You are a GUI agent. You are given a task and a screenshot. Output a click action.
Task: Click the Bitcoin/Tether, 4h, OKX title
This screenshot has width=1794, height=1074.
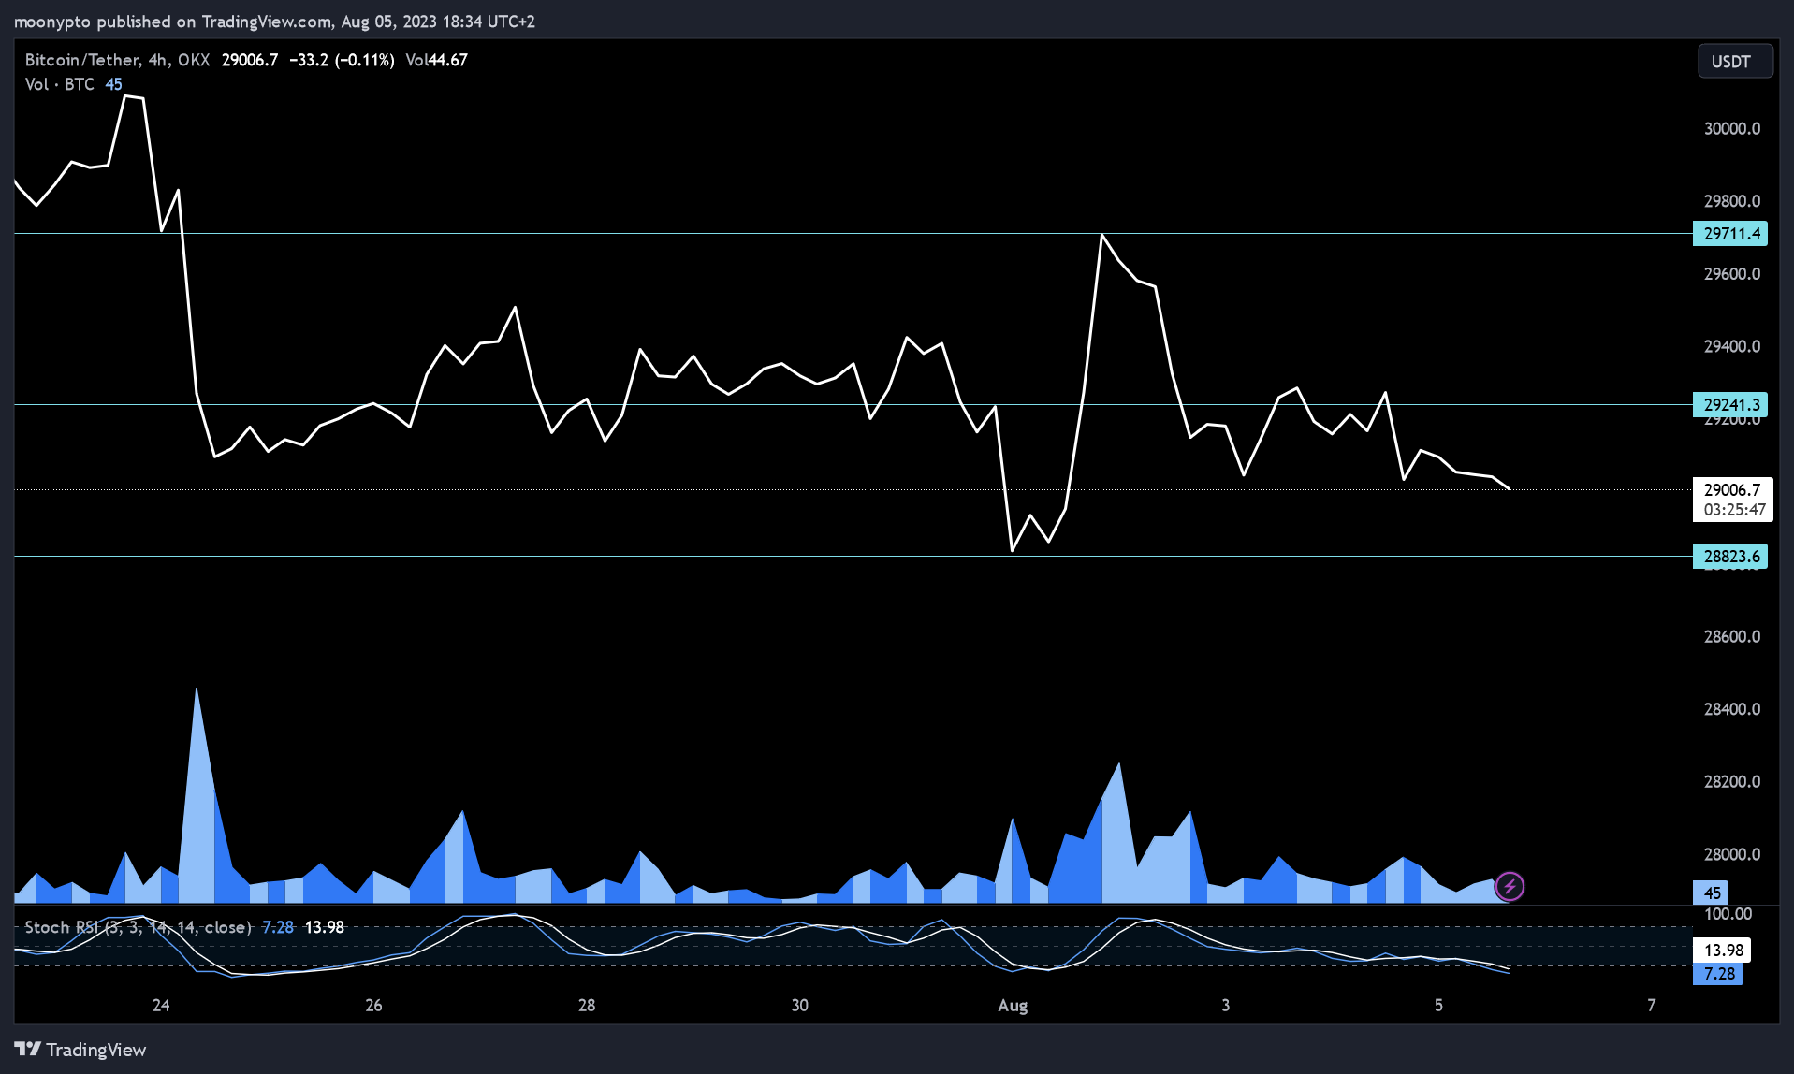(x=117, y=60)
